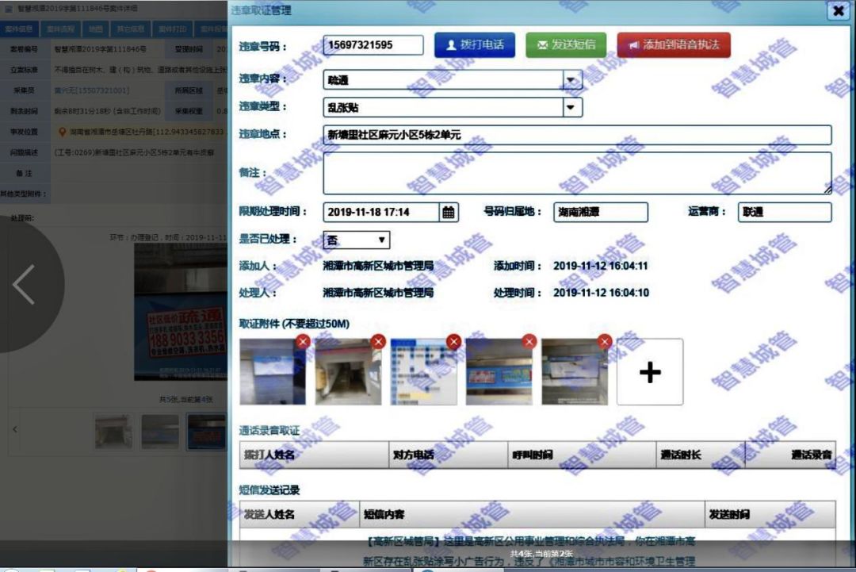Image resolution: width=856 pixels, height=572 pixels.
Task: Click the 取证附件 (不要超过50M) heading
Action: (x=294, y=324)
